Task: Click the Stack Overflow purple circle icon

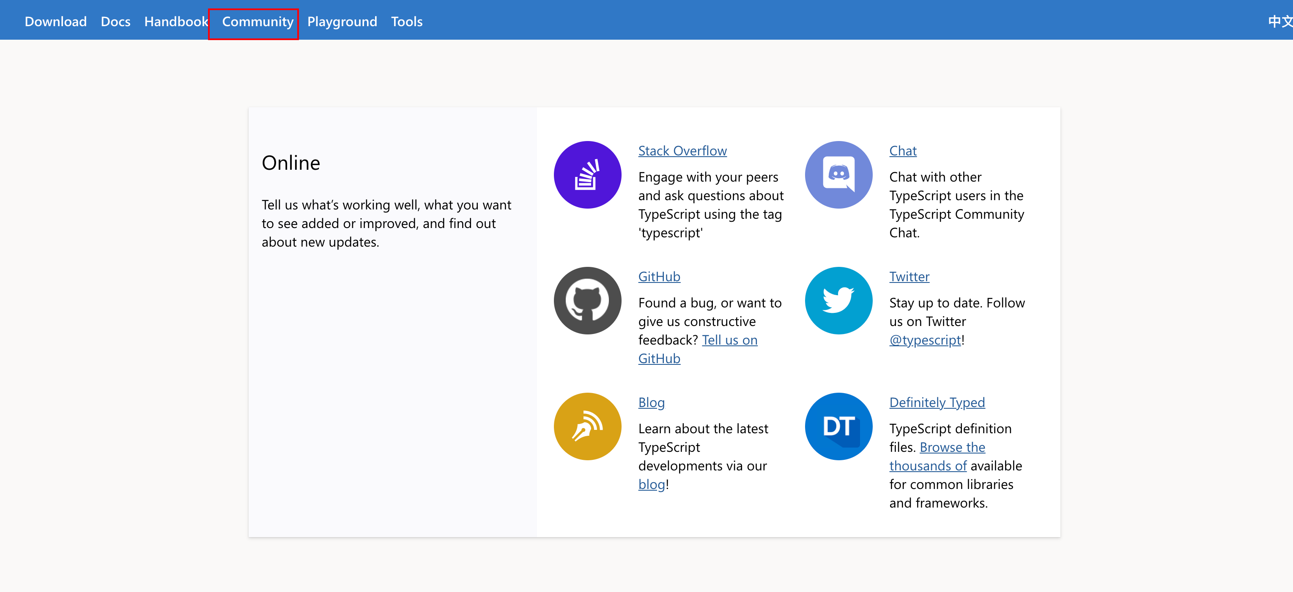Action: (587, 175)
